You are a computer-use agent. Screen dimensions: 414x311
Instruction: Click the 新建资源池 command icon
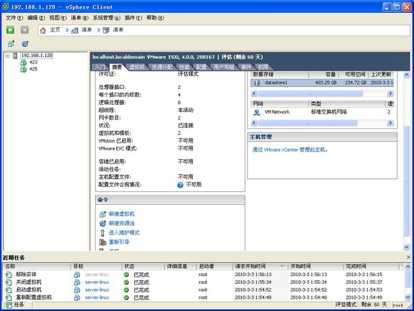click(103, 223)
